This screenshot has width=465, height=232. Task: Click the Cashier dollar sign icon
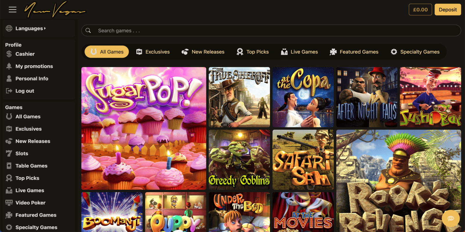[9, 54]
